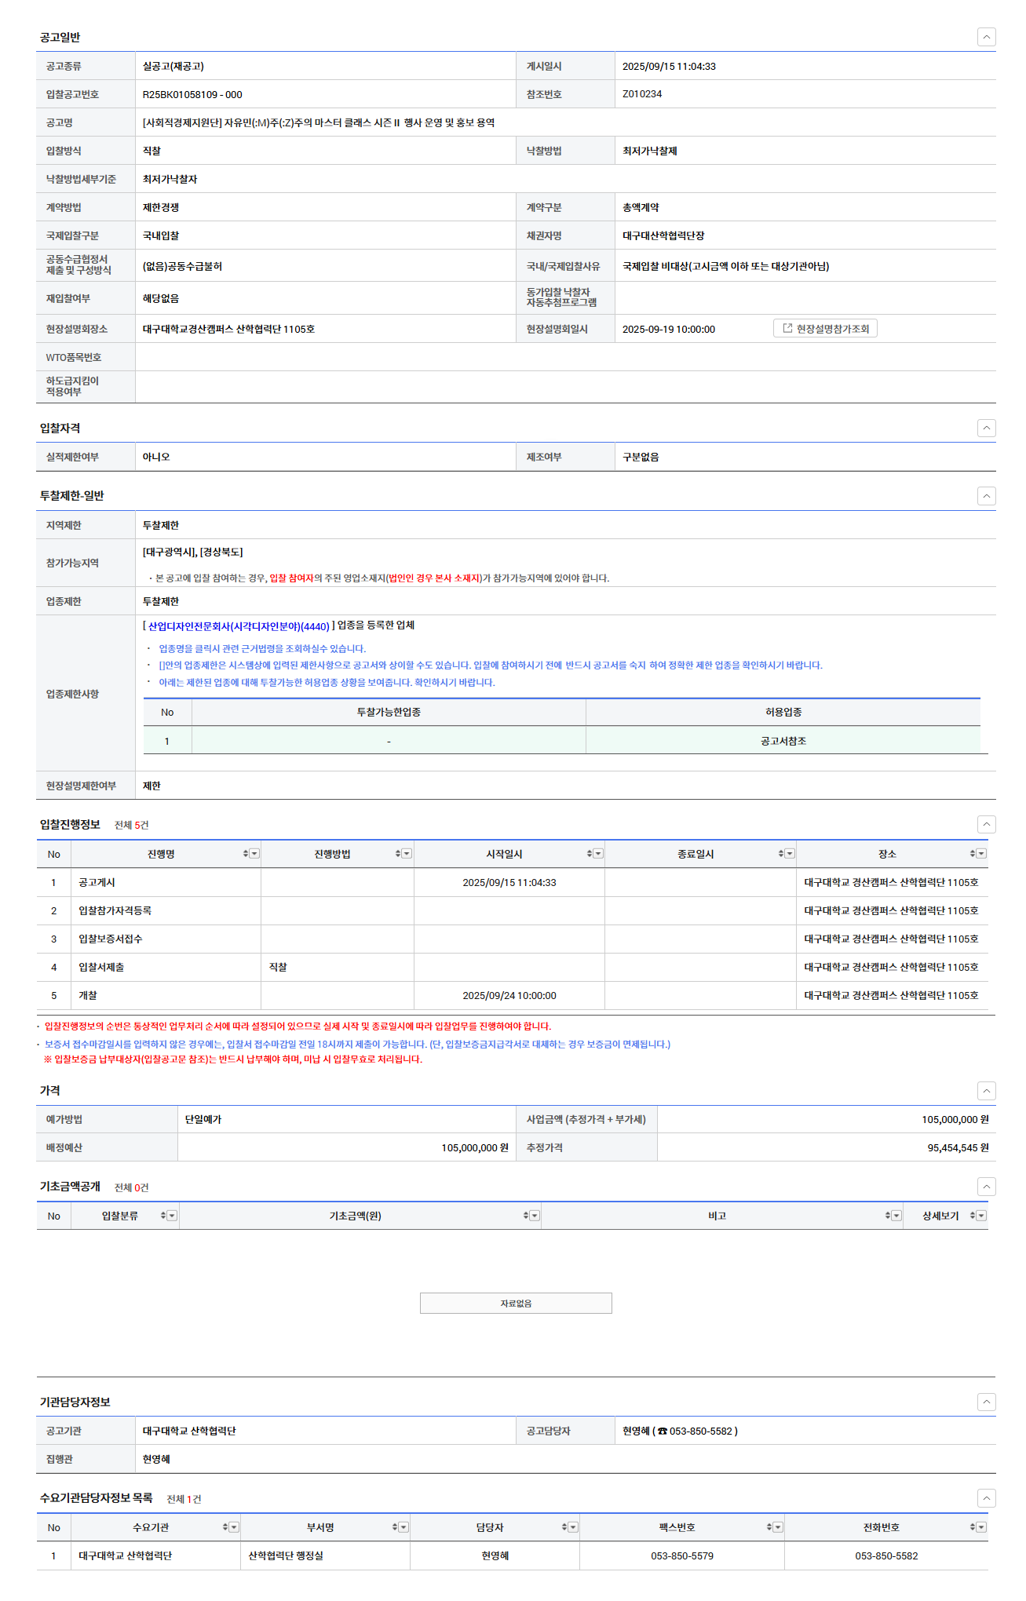Viewport: 1026px width, 1601px height.
Task: Click the fax number 053-850-5579
Action: pos(682,1555)
